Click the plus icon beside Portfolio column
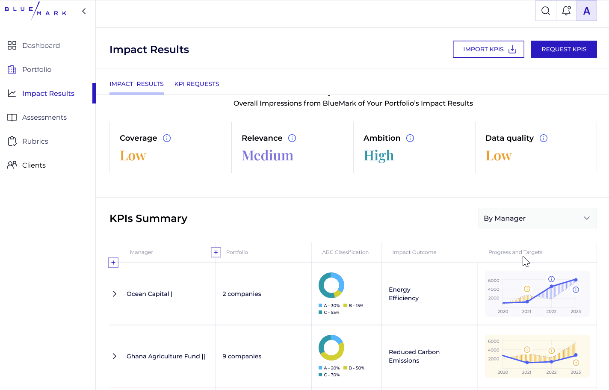 coord(216,252)
